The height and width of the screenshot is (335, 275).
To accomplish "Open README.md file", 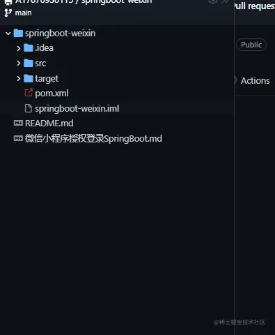I will point(49,124).
